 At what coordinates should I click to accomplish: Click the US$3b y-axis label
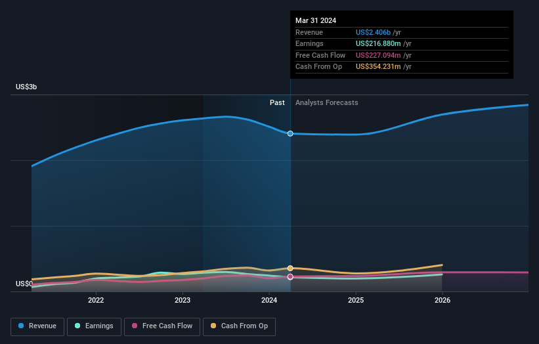[26, 87]
